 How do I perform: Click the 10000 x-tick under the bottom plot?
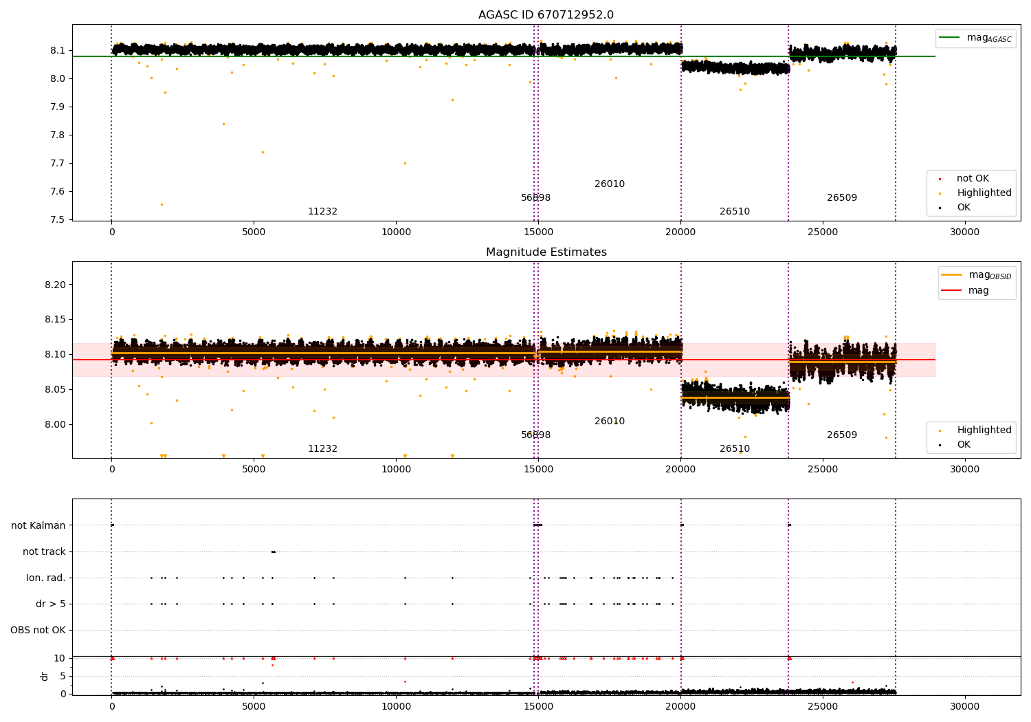click(x=396, y=707)
